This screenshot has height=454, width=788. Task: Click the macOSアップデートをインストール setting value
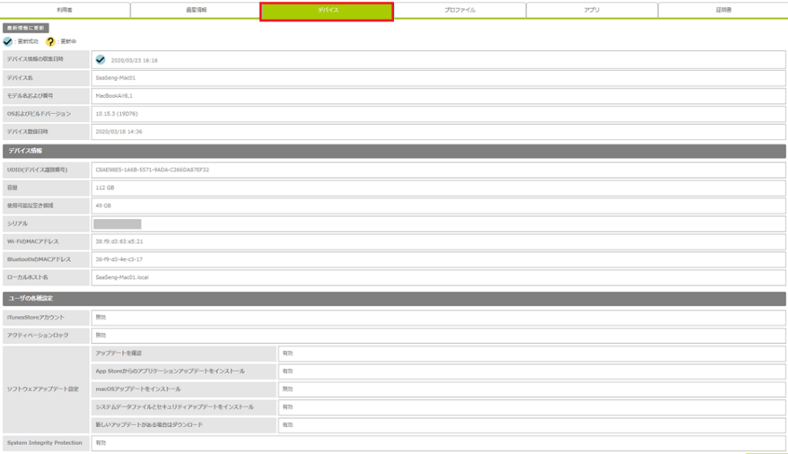click(x=531, y=389)
